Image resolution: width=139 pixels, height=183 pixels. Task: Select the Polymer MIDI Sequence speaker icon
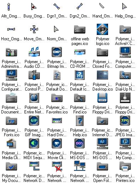point(34,143)
